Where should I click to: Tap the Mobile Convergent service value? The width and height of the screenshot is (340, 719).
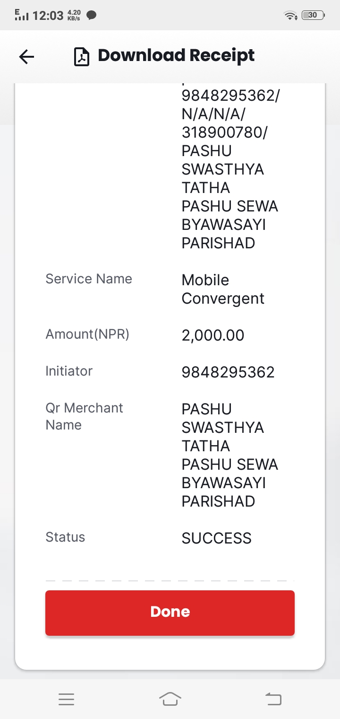[x=223, y=289]
